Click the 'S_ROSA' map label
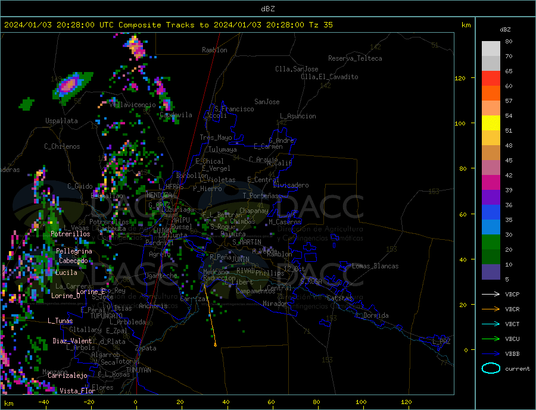The height and width of the screenshot is (410, 536). coord(311,281)
